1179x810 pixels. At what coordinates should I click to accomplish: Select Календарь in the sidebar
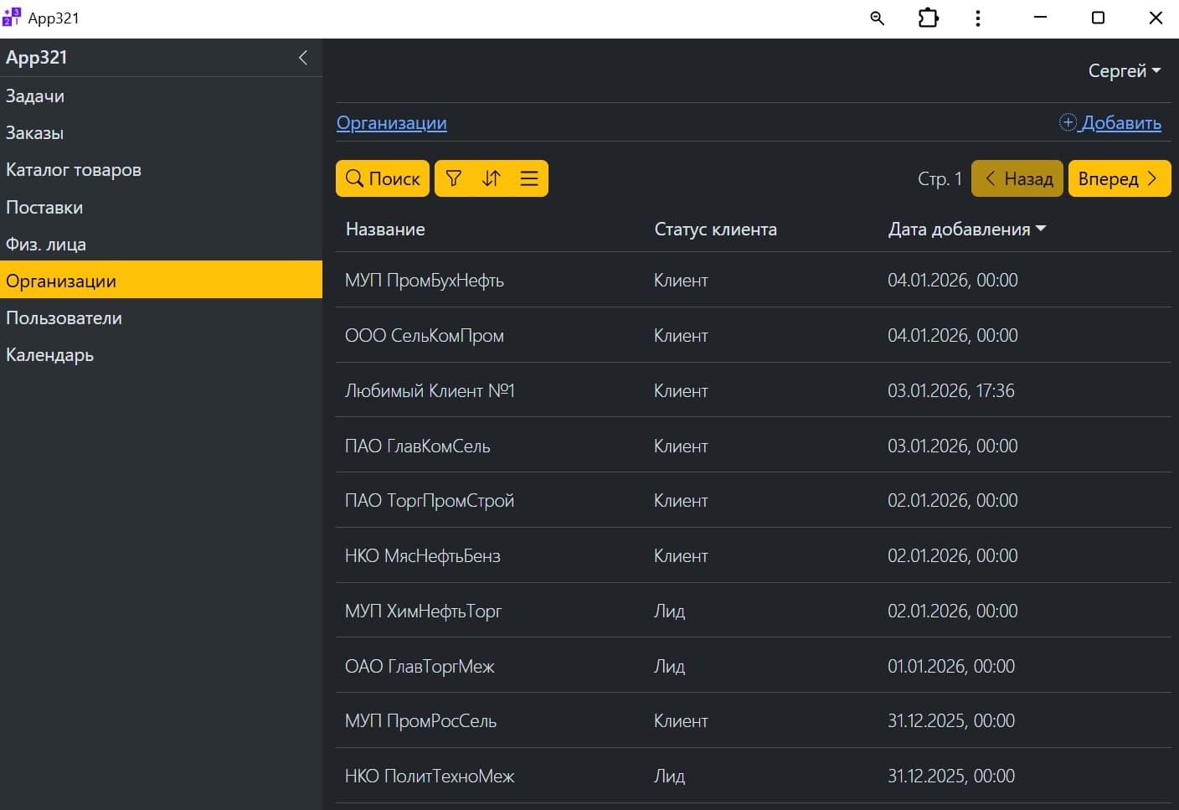point(50,355)
